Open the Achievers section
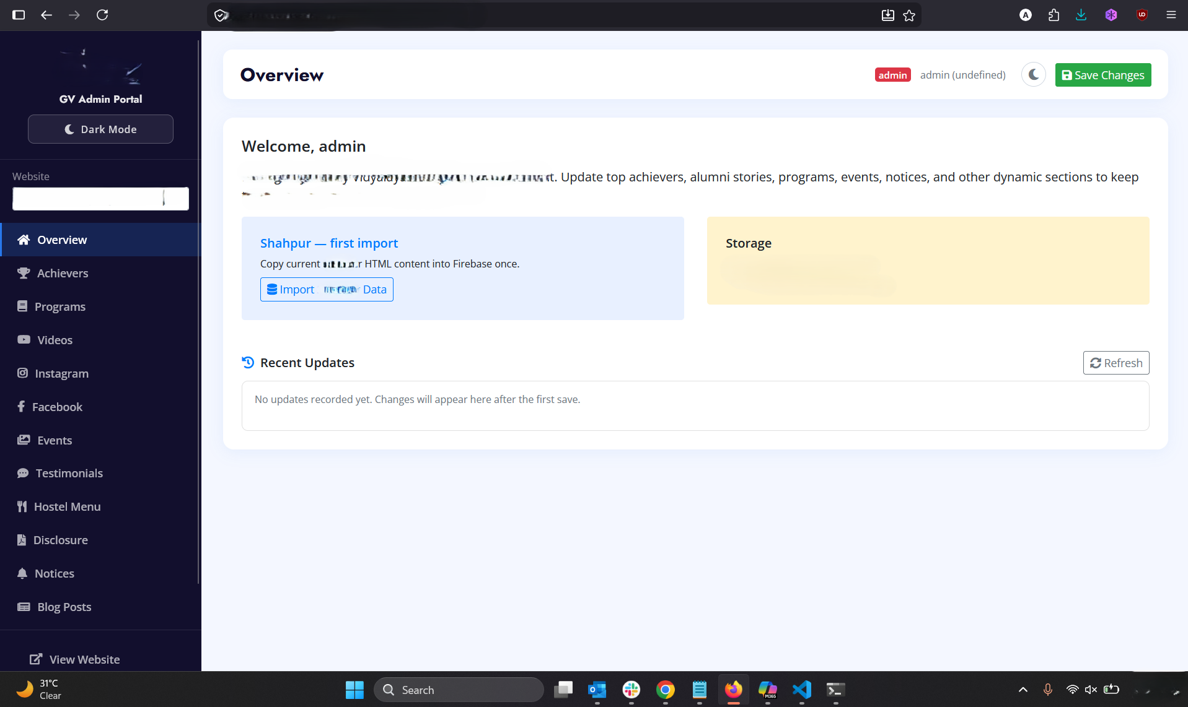Image resolution: width=1188 pixels, height=707 pixels. (100, 273)
